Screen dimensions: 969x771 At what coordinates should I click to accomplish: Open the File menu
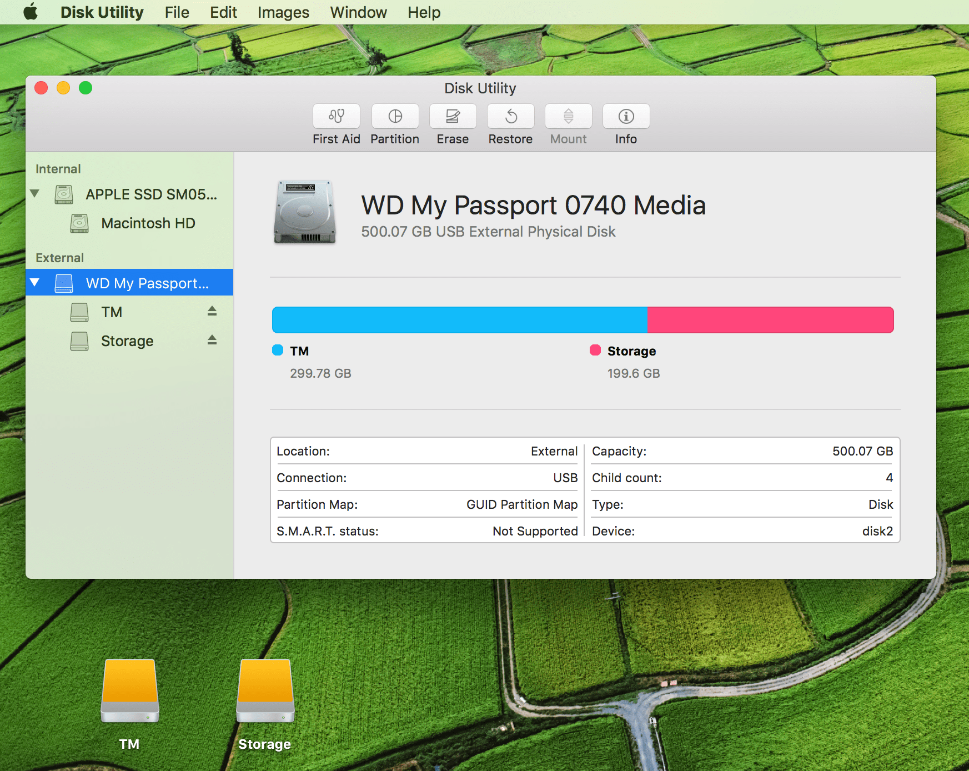point(177,12)
